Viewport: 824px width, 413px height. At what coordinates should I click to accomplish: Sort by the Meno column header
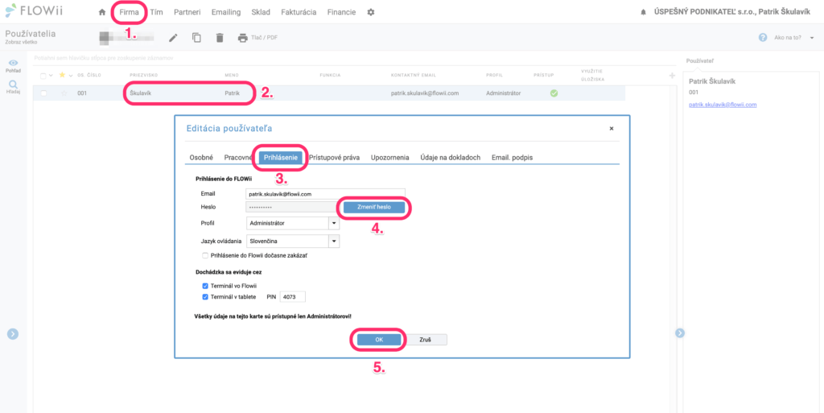tap(232, 76)
